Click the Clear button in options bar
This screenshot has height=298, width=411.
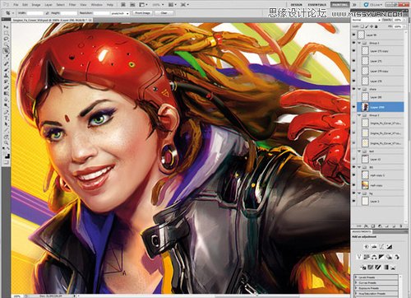(x=164, y=13)
